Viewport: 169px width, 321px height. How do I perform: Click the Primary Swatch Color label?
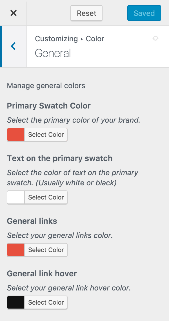(49, 106)
